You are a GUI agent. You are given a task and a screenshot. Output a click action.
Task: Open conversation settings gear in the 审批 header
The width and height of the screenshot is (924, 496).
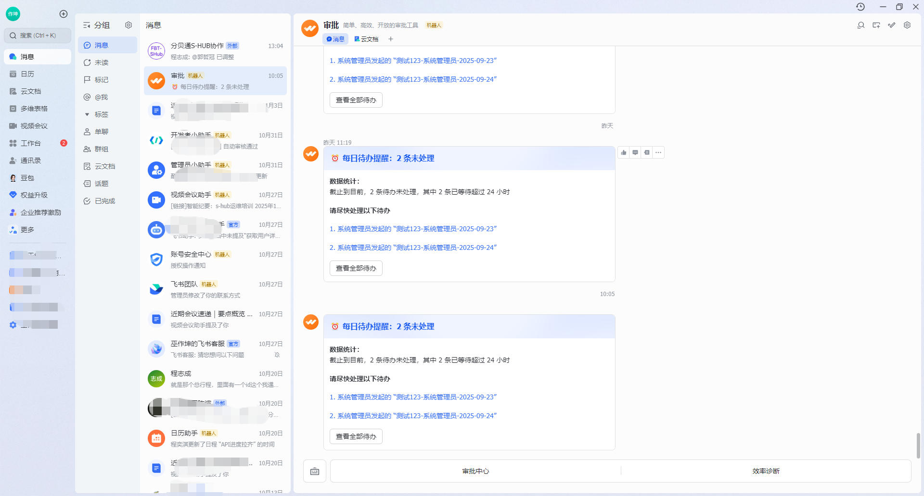(x=907, y=25)
